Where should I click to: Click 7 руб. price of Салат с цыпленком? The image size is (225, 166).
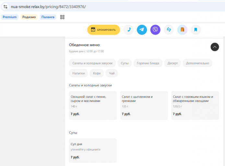pyautogui.click(x=126, y=114)
